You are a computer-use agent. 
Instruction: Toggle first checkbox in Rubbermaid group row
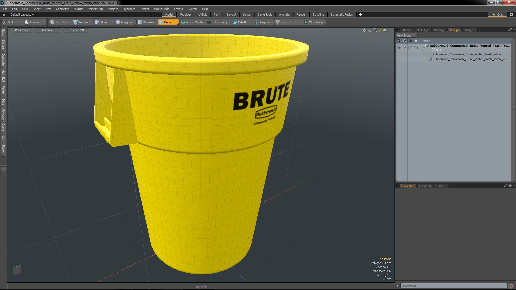(x=410, y=48)
